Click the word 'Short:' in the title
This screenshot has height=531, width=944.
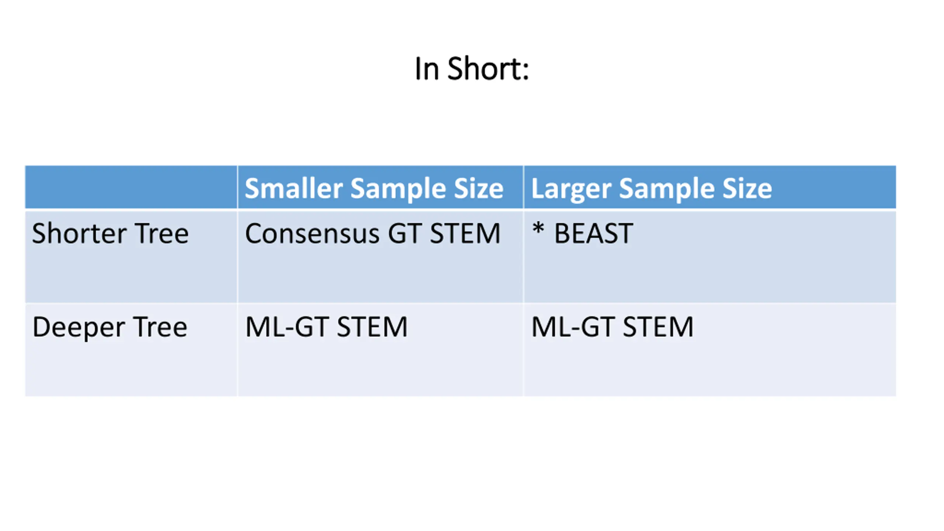[x=488, y=69]
